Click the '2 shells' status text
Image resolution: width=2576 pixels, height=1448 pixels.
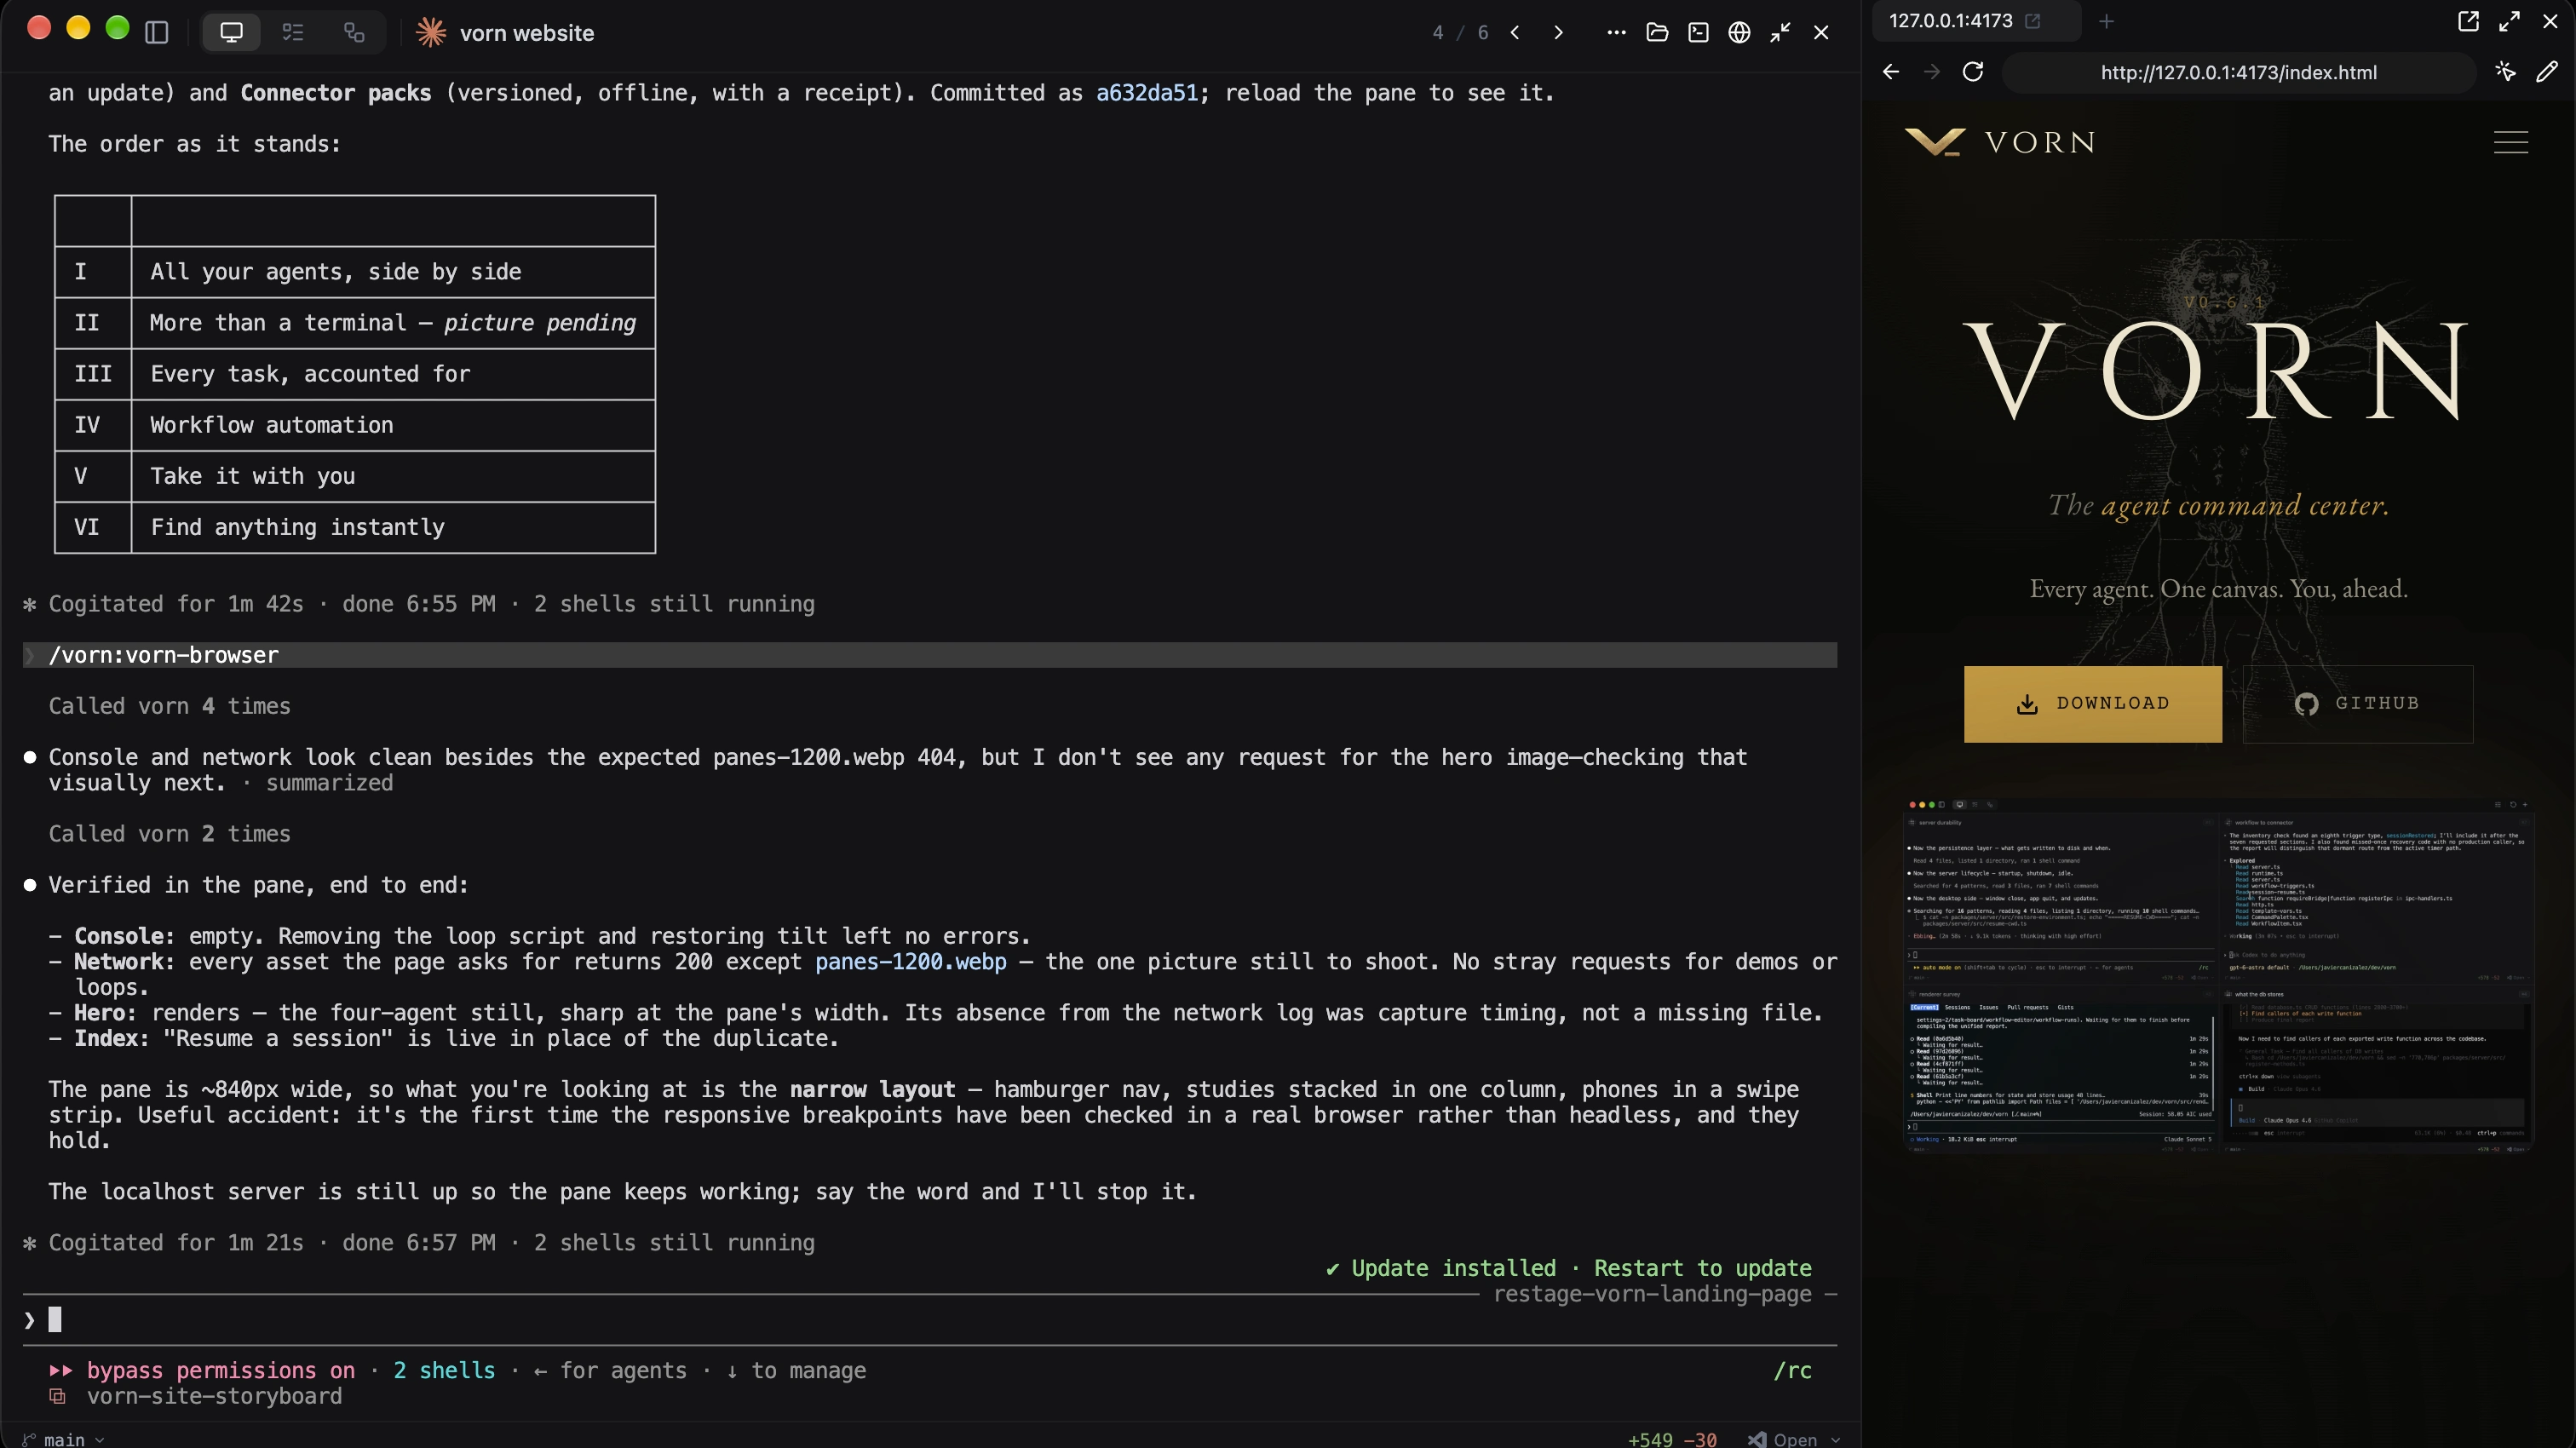444,1371
